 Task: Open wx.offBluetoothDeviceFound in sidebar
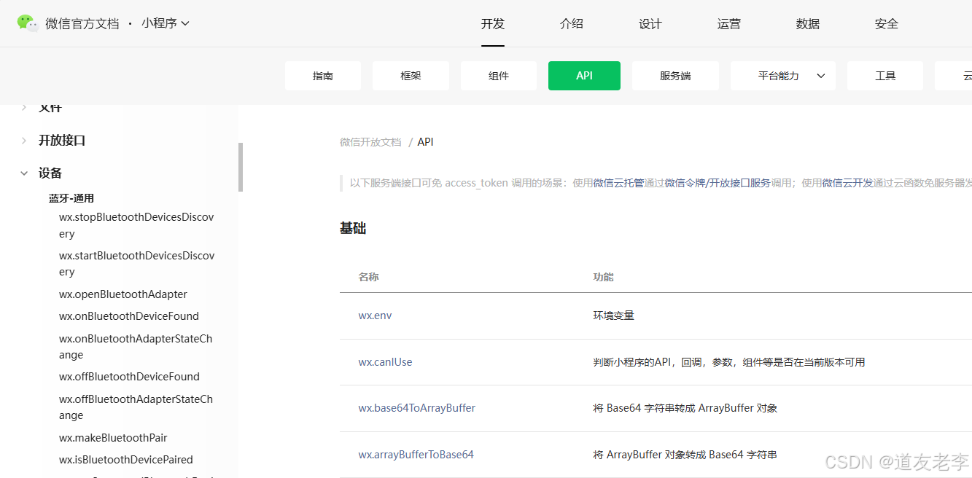(x=129, y=377)
